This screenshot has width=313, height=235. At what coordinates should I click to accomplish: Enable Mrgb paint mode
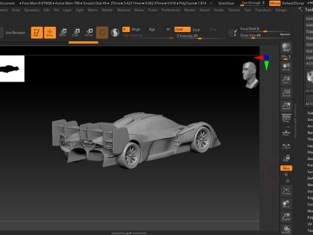(x=136, y=29)
